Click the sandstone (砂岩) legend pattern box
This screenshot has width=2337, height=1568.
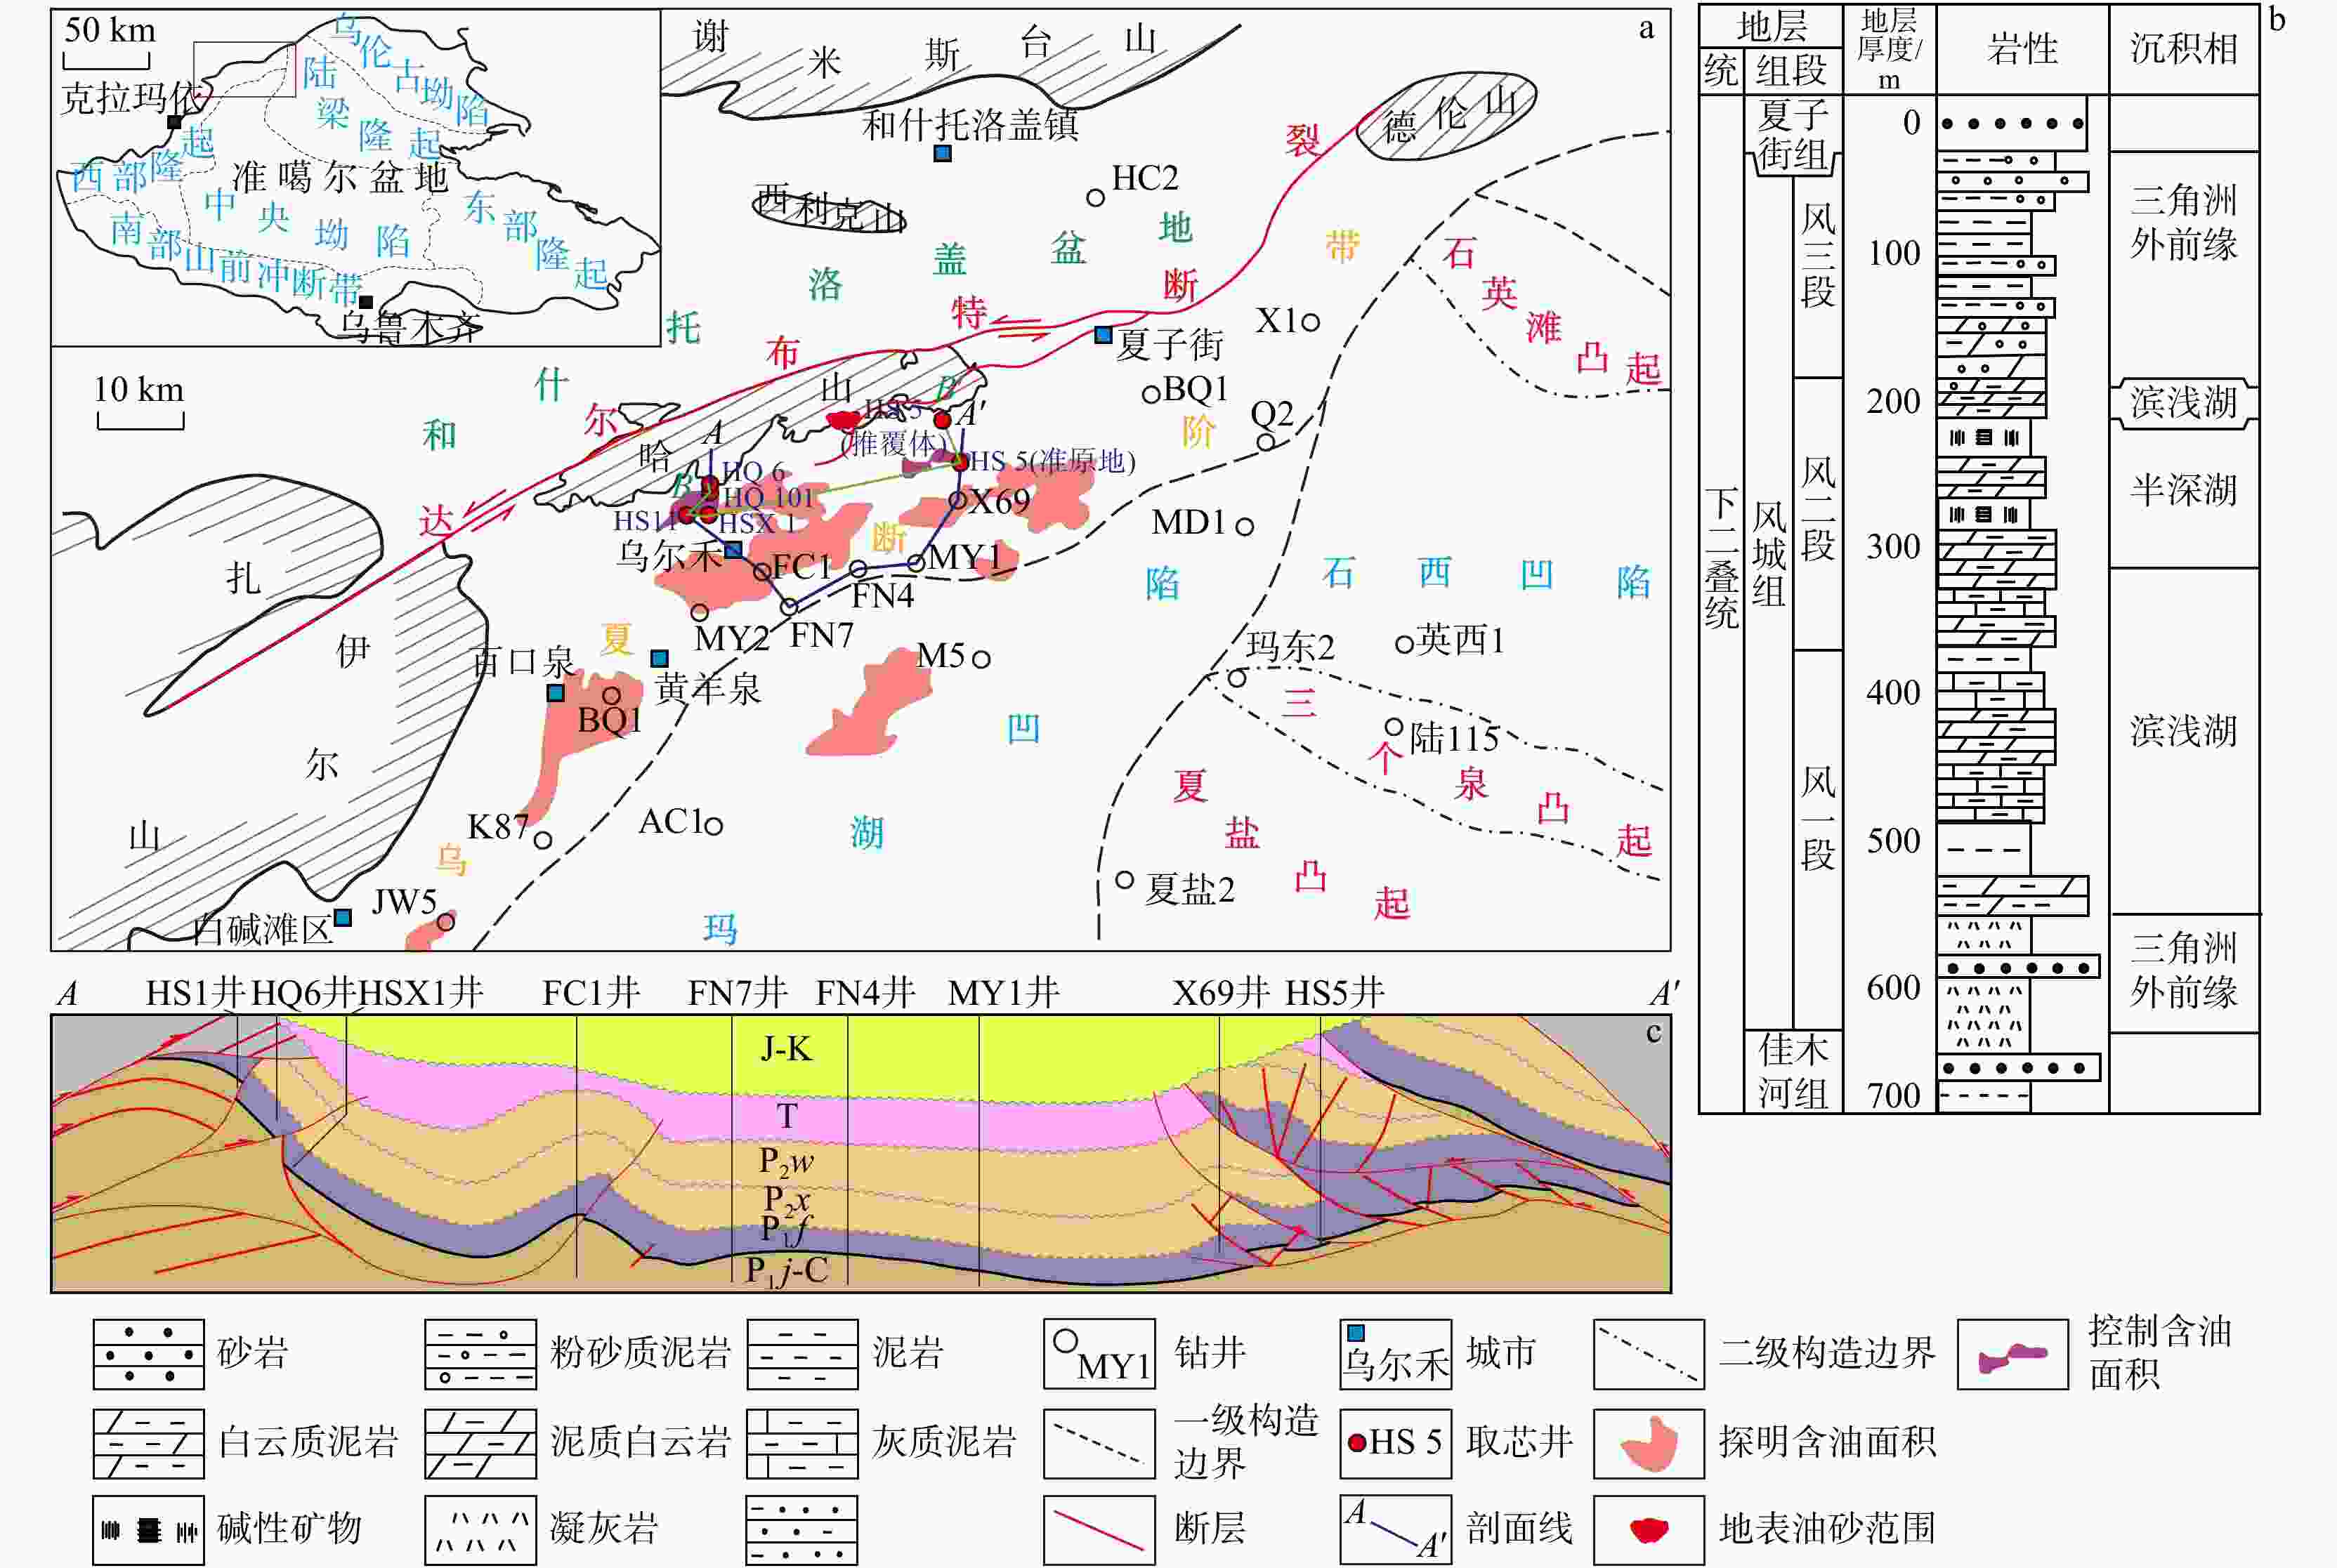point(148,1354)
